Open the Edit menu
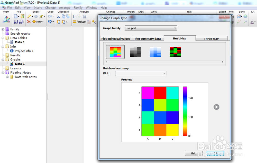The height and width of the screenshot is (163, 257). [x=18, y=8]
